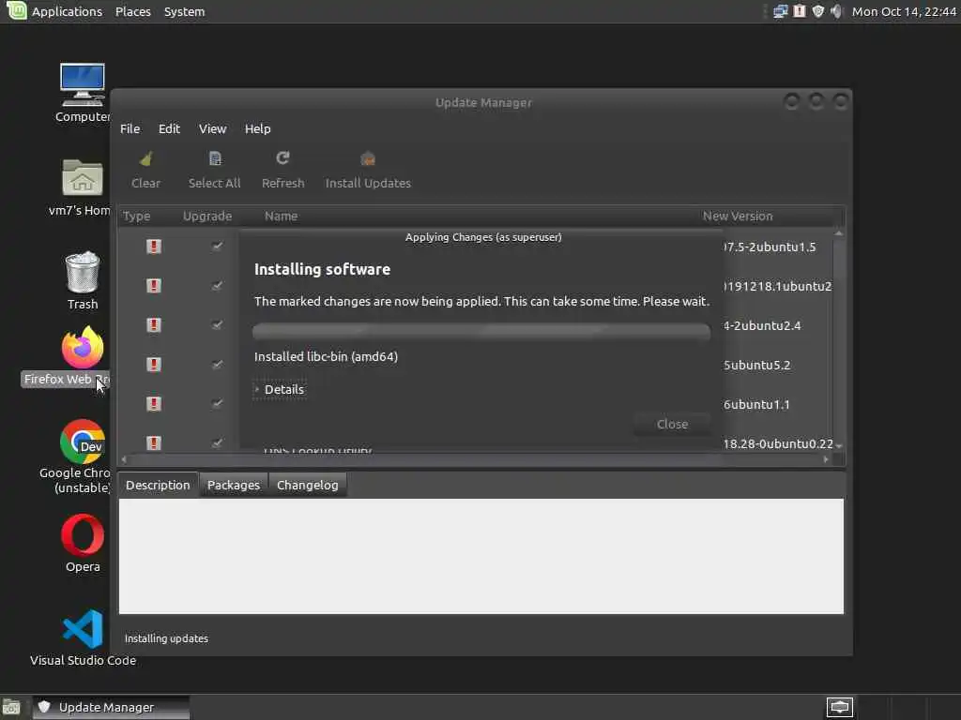
Task: Sort list by Name column header
Action: (x=281, y=217)
